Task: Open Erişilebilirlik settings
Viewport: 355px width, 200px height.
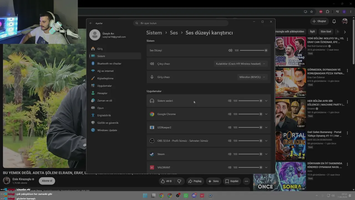Action: click(115, 115)
